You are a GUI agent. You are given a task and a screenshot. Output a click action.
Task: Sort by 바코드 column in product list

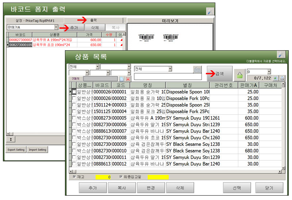[102, 85]
